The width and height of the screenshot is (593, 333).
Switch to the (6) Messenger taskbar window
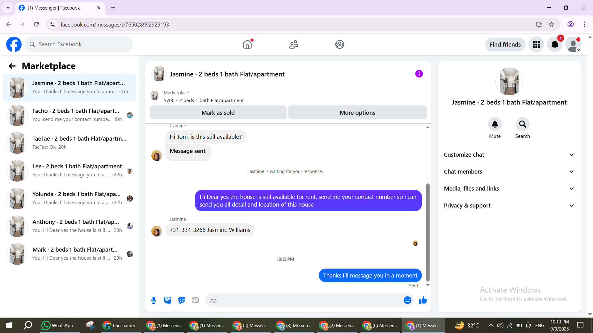(x=380, y=325)
